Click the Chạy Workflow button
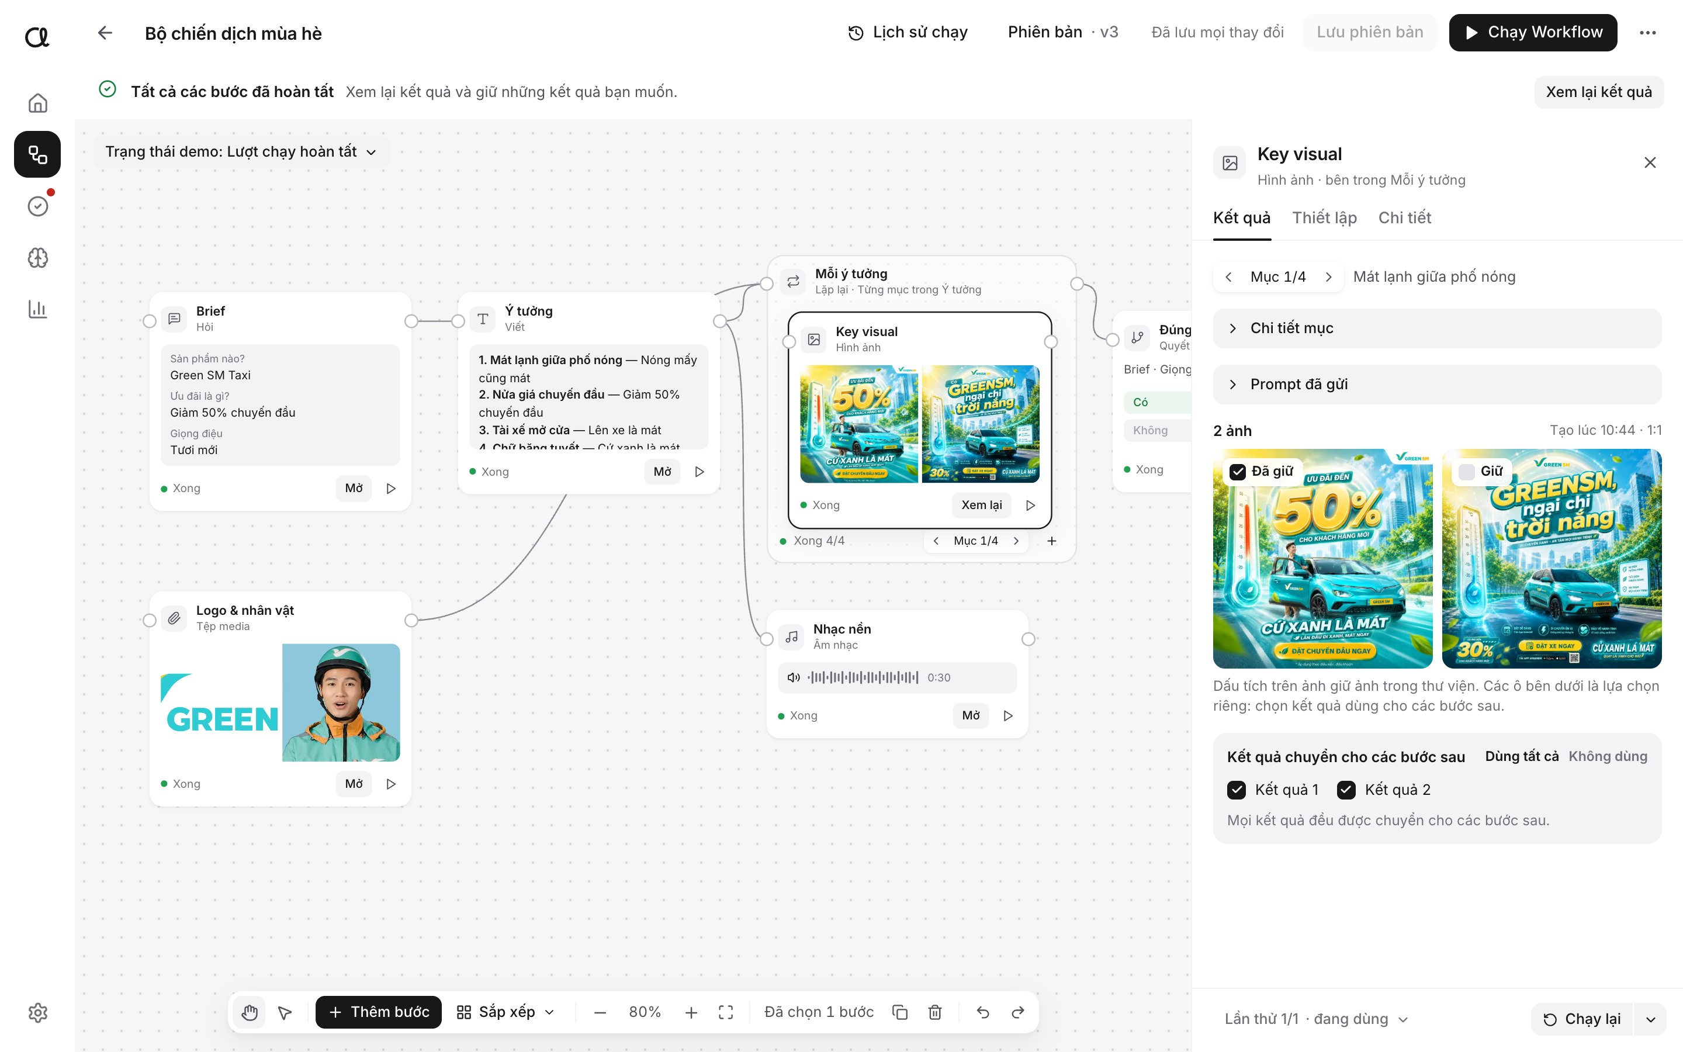1683x1052 pixels. click(1533, 33)
